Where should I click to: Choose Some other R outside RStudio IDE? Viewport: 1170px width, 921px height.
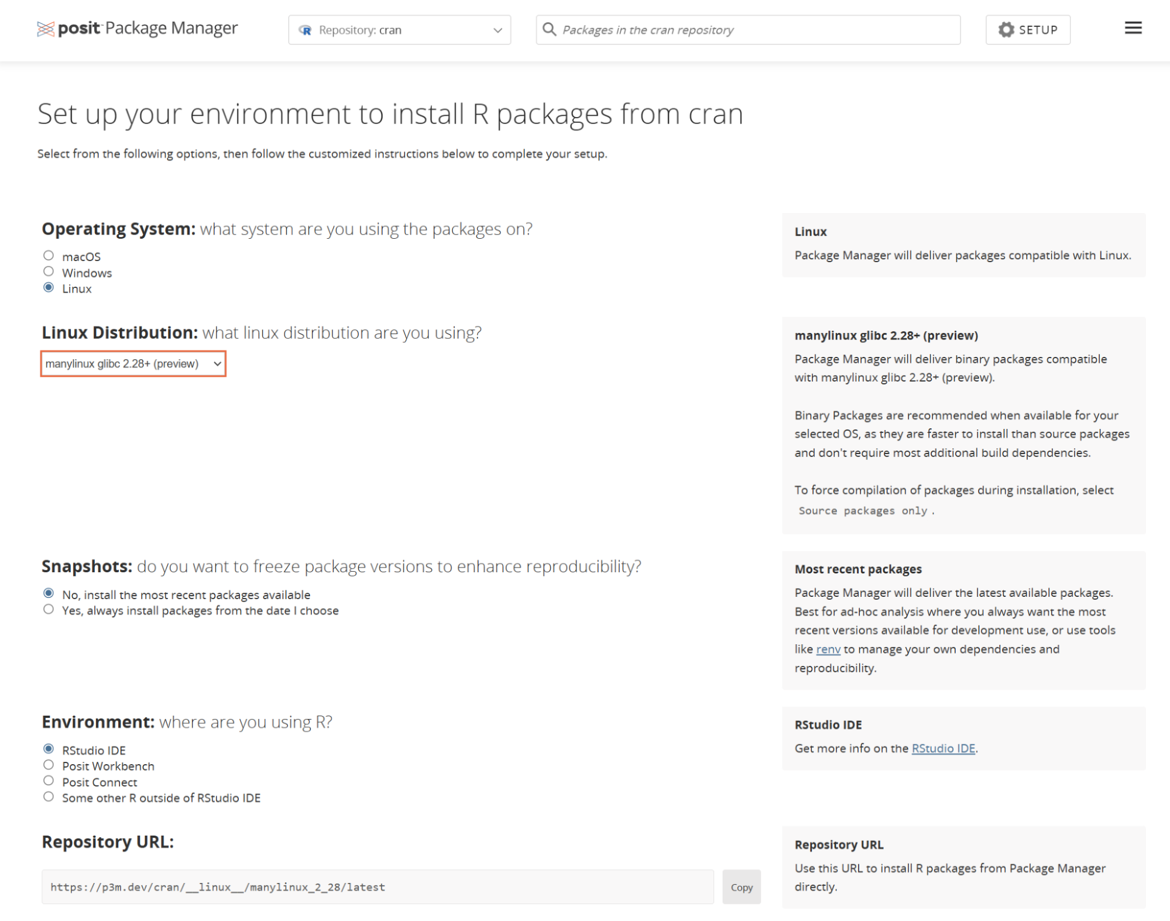click(49, 797)
